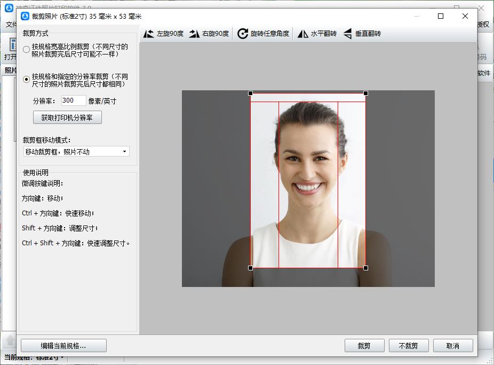Click the edit current specification button
The image size is (494, 365).
coord(63,346)
